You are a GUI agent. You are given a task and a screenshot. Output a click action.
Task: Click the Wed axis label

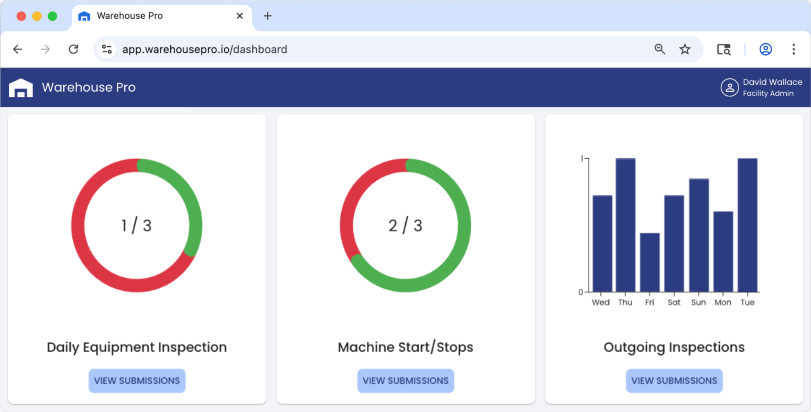600,302
